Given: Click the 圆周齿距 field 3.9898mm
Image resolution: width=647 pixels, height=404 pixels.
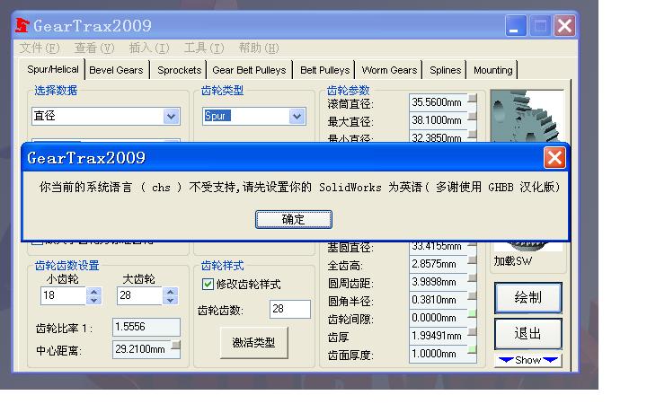Looking at the screenshot, I should coord(439,282).
